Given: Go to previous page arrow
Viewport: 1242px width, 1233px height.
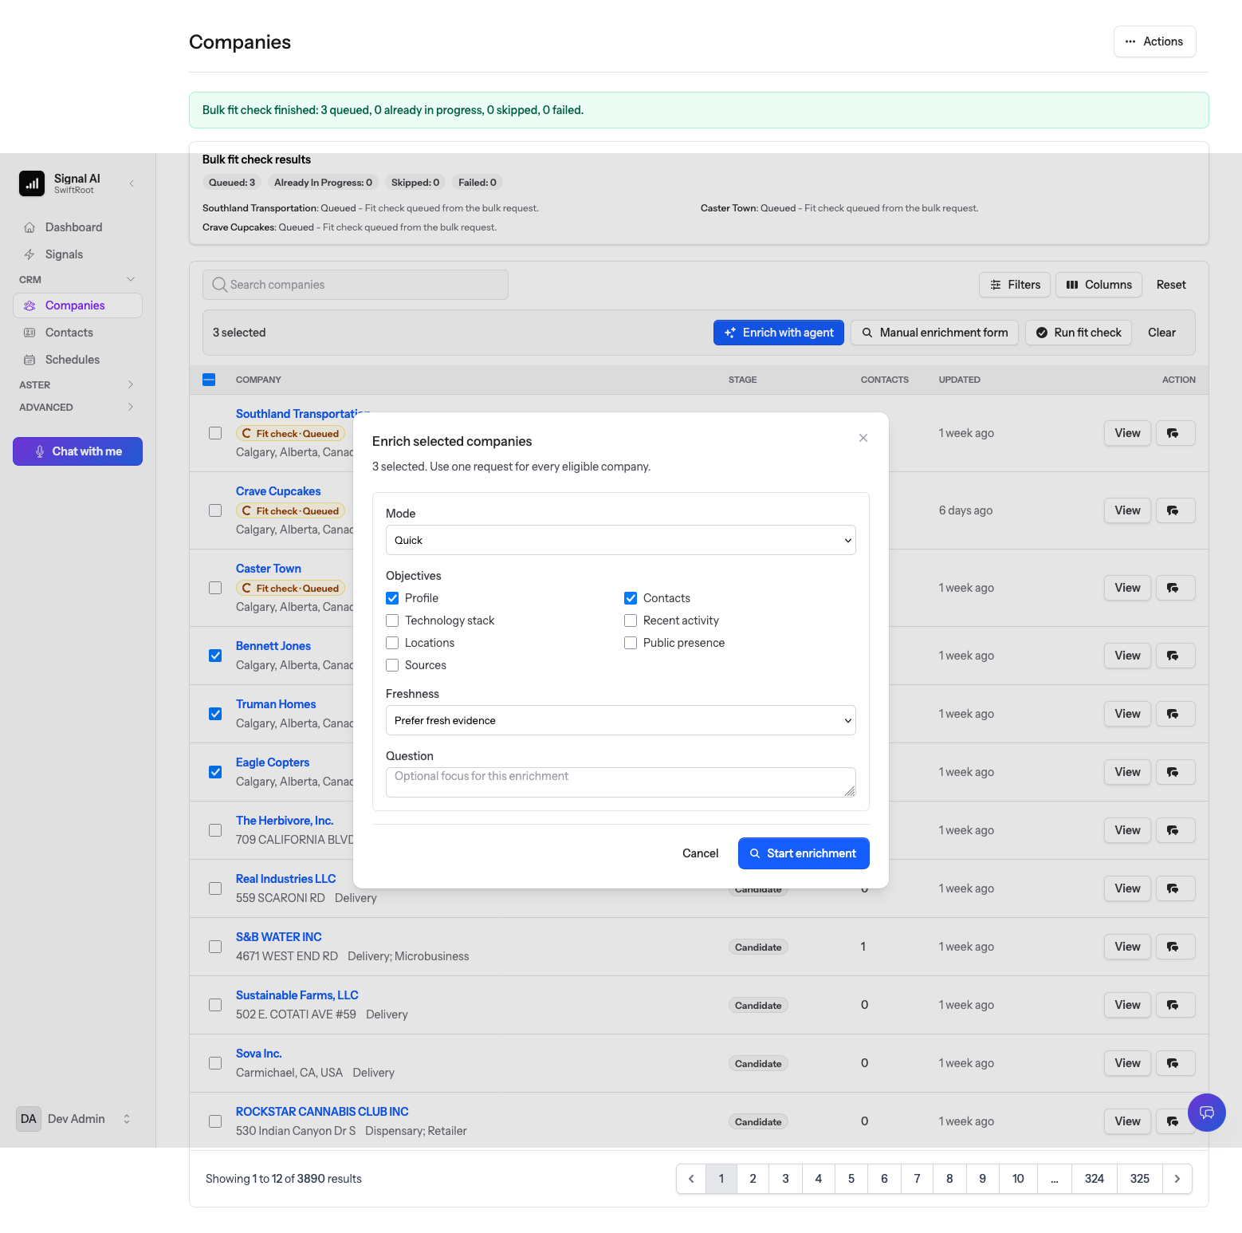Looking at the screenshot, I should (x=691, y=1179).
